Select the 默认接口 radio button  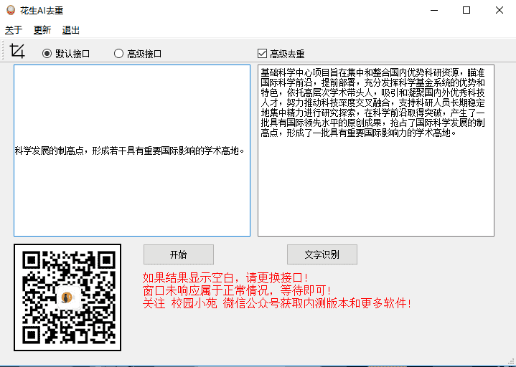tap(47, 54)
